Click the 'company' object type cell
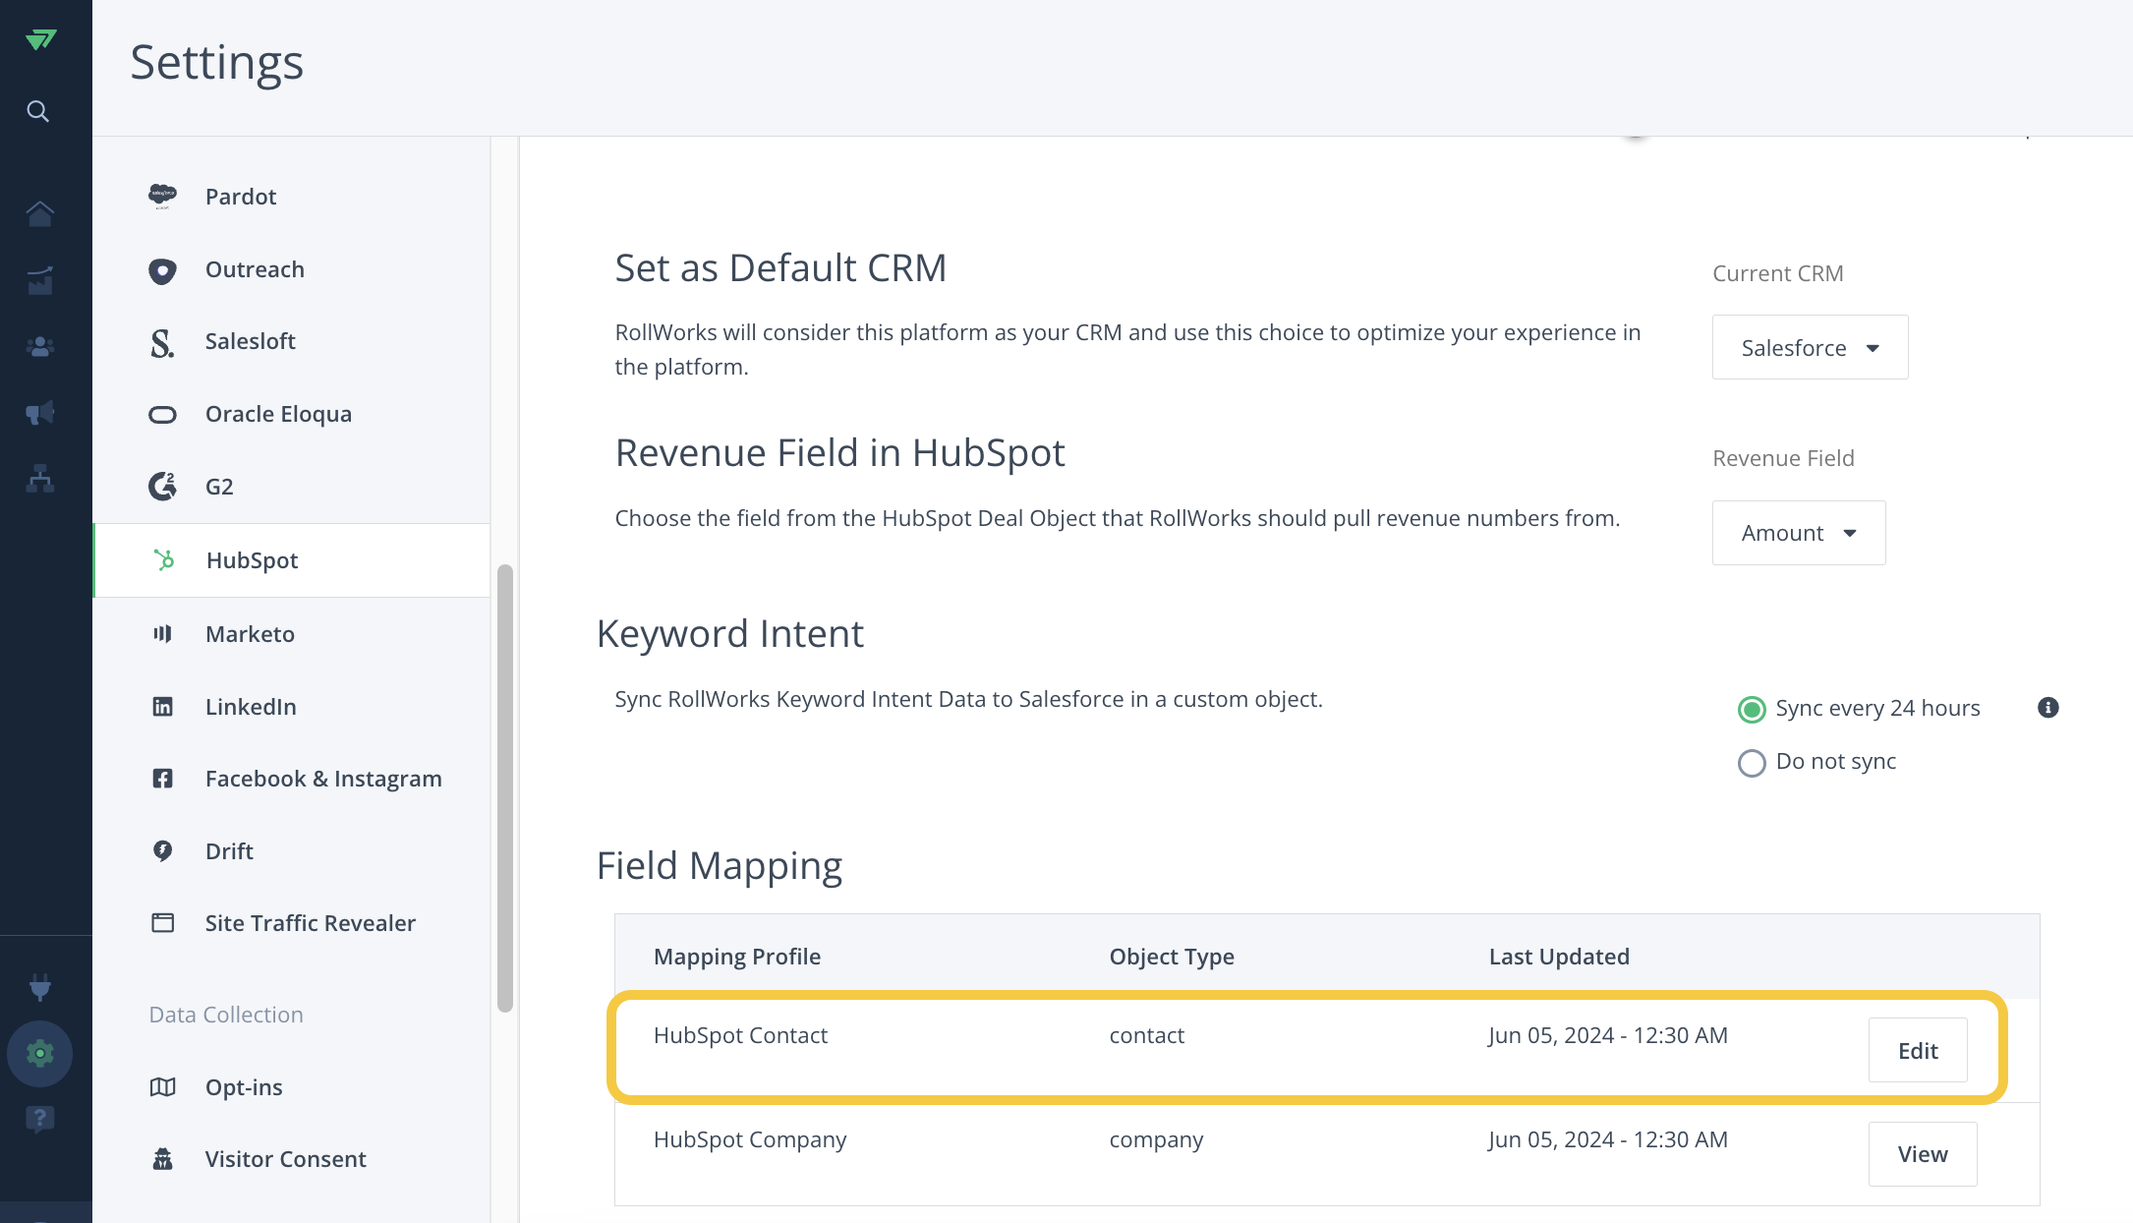This screenshot has height=1223, width=2133. click(x=1156, y=1139)
